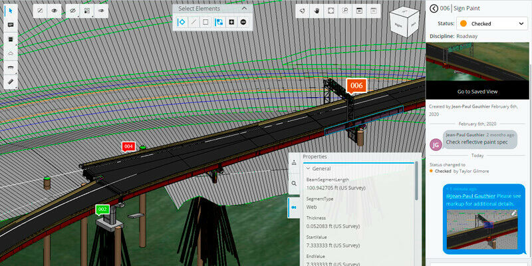Activate the measure ruler tool
This screenshot has height=266, width=532.
coord(11,82)
